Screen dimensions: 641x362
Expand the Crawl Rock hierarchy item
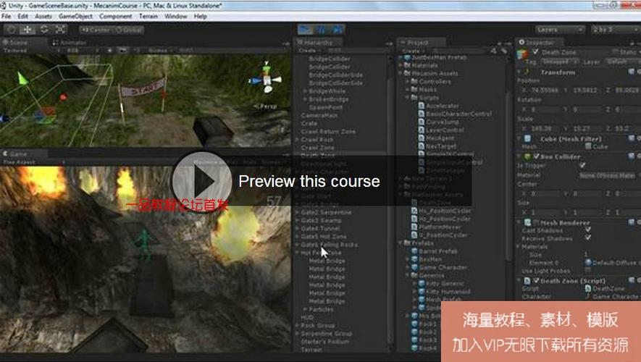tap(297, 140)
